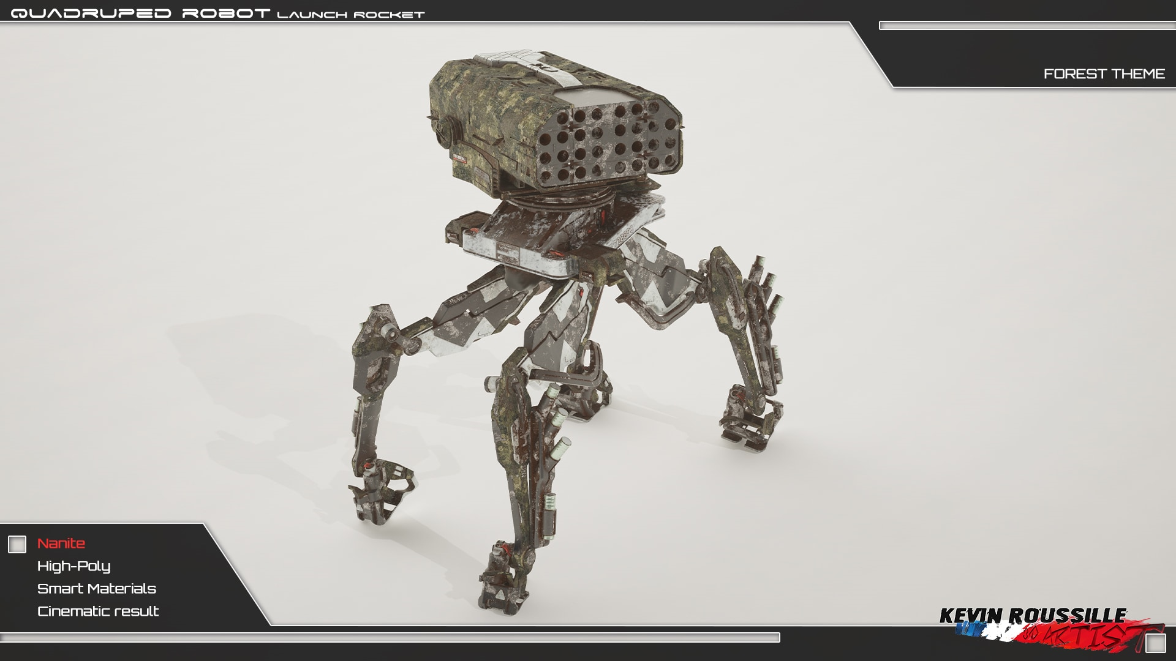Image resolution: width=1176 pixels, height=661 pixels.
Task: Select the red Nanite label
Action: (x=61, y=543)
